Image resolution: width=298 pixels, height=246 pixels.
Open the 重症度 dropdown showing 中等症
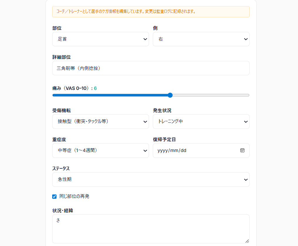pyautogui.click(x=101, y=151)
